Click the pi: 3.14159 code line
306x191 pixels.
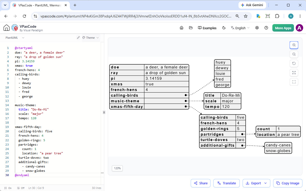(25, 61)
